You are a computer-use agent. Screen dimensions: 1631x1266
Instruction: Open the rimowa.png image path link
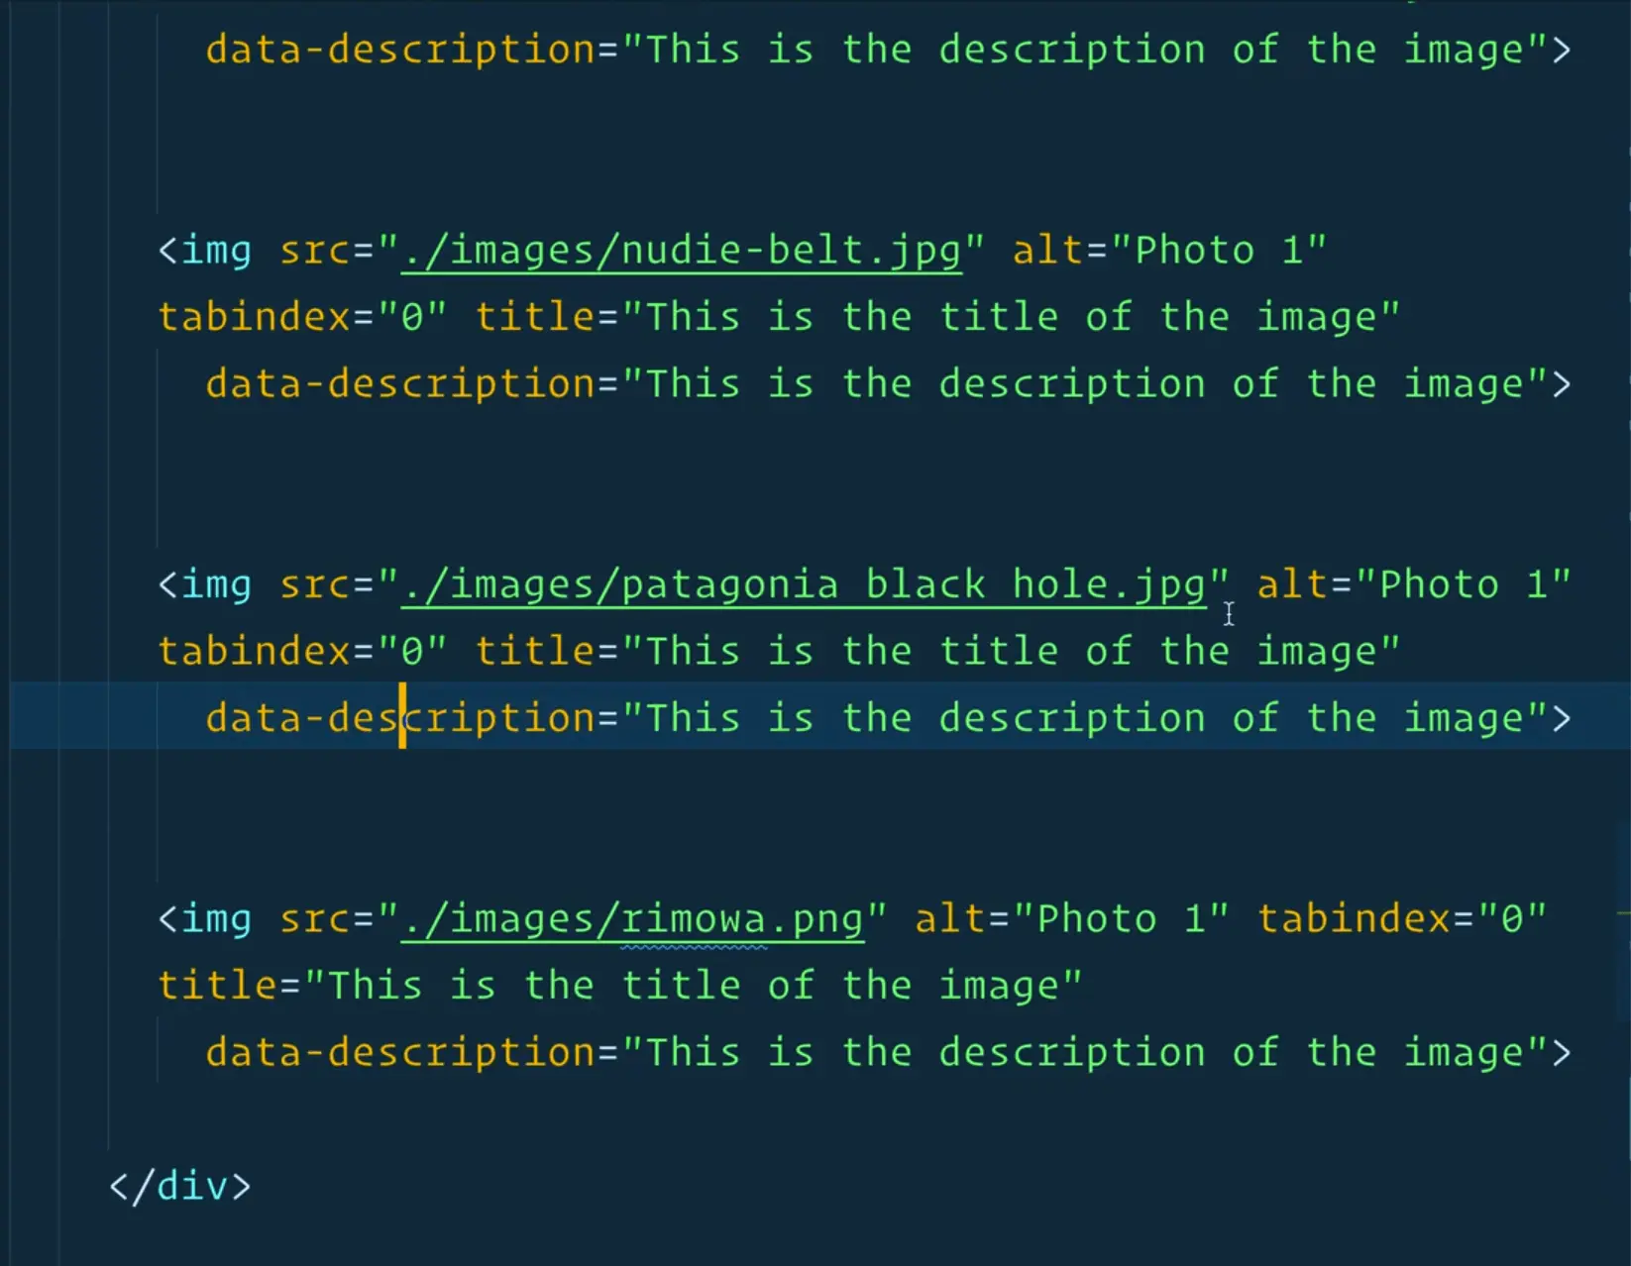click(x=632, y=919)
